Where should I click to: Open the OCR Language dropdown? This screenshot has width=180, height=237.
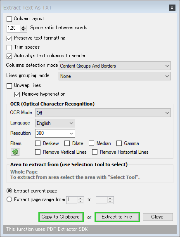coord(55,123)
